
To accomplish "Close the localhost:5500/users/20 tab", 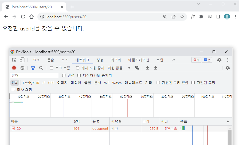I will pyautogui.click(x=62, y=7).
